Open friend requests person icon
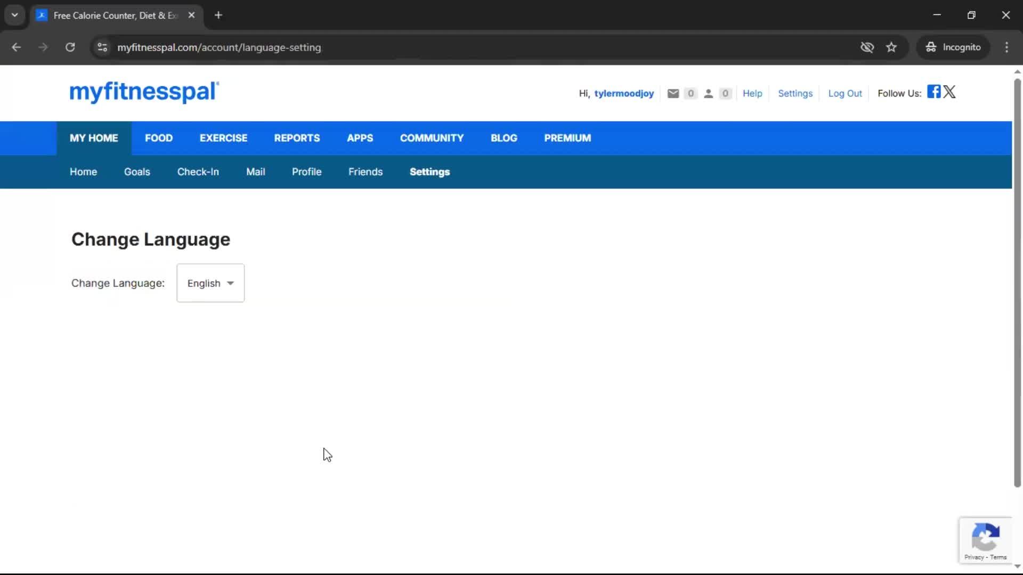 tap(708, 94)
